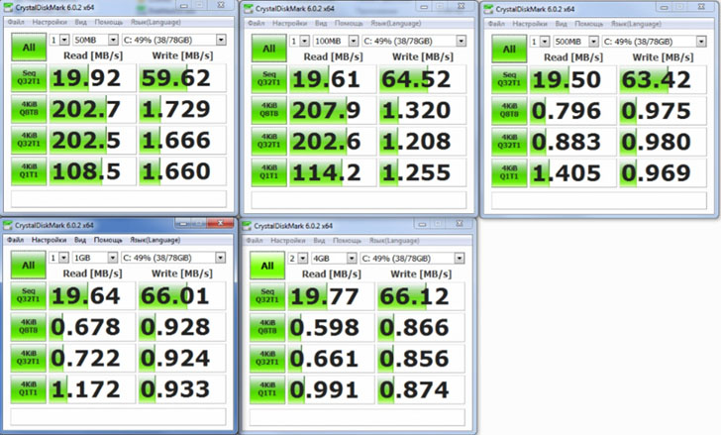This screenshot has width=721, height=435.
Task: Click the CrystalDiskMark title icon in the 500MB window
Action: pyautogui.click(x=488, y=9)
